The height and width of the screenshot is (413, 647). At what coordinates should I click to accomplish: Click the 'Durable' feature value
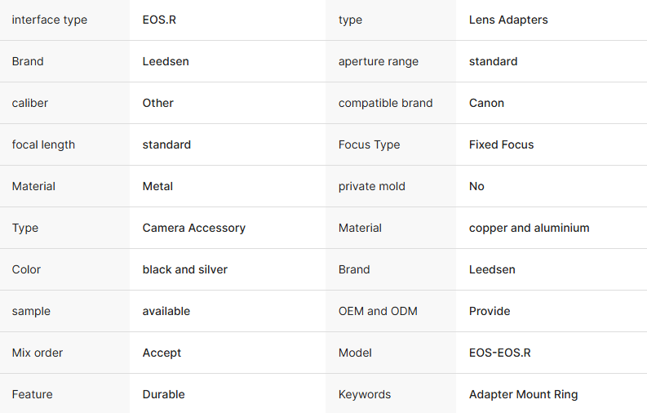click(163, 394)
